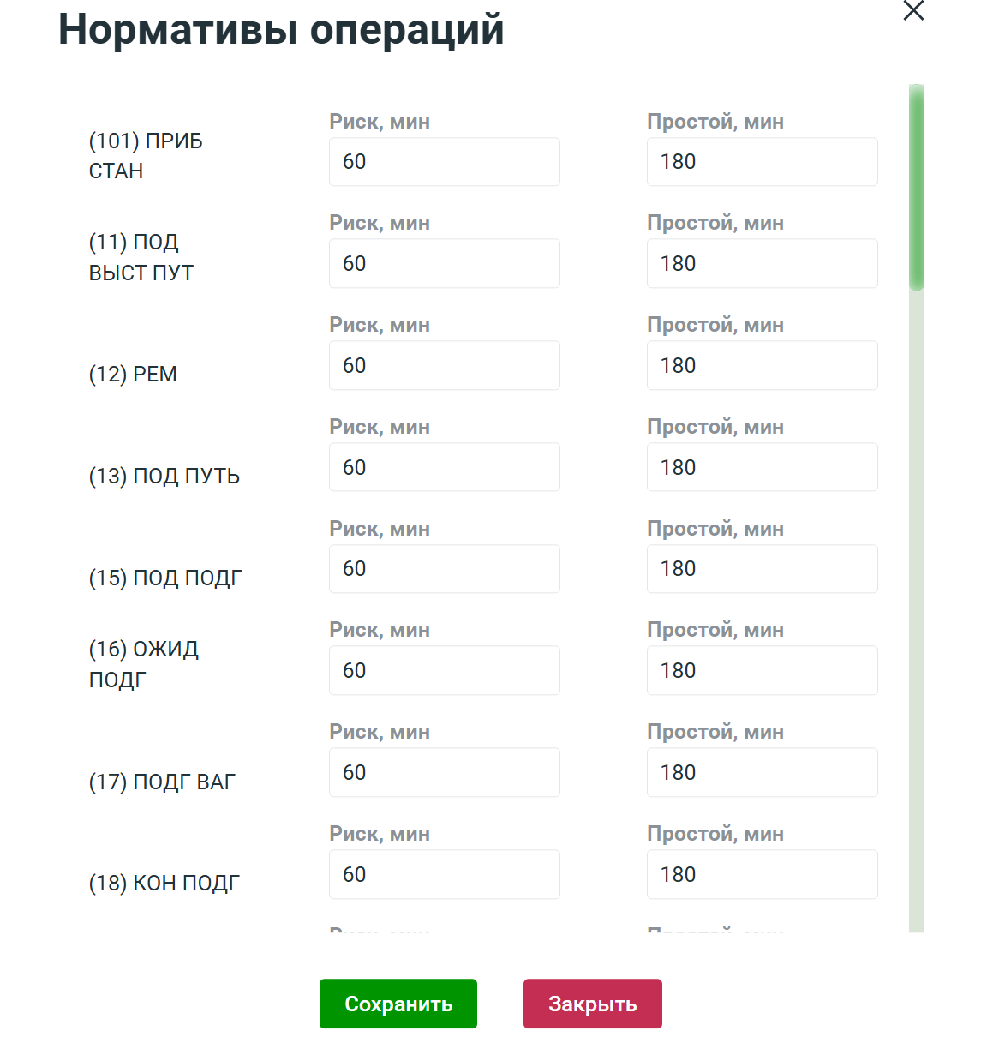Image resolution: width=981 pixels, height=1061 pixels.
Task: Click Простой input for (13) ПОД ПУТЬ
Action: coord(762,467)
